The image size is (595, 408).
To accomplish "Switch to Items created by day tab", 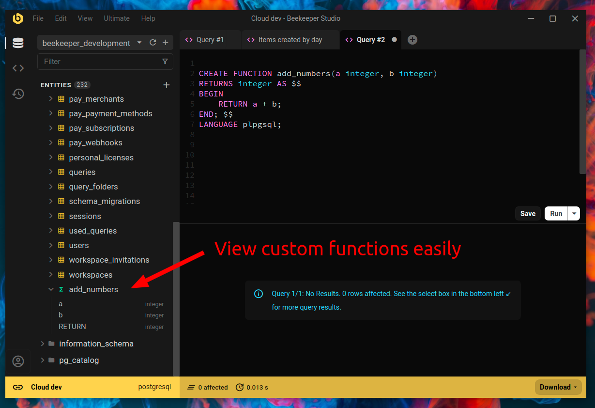I will pos(290,40).
